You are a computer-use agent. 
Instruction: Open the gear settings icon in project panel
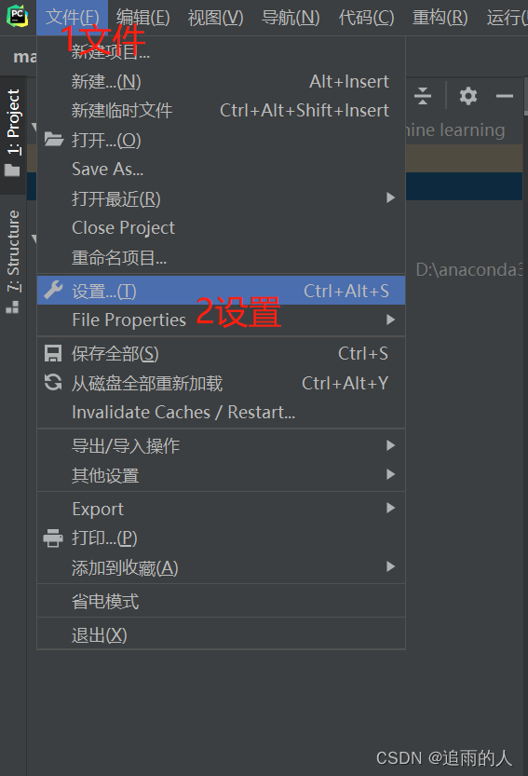467,96
